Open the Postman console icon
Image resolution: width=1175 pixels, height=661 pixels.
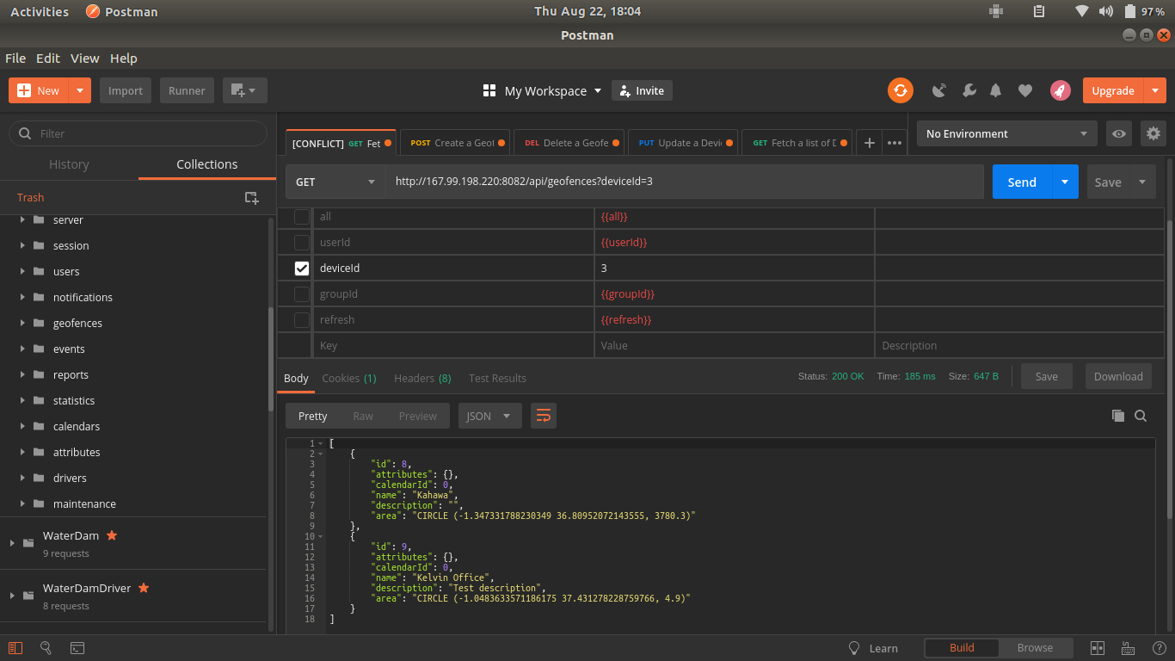[x=77, y=648]
